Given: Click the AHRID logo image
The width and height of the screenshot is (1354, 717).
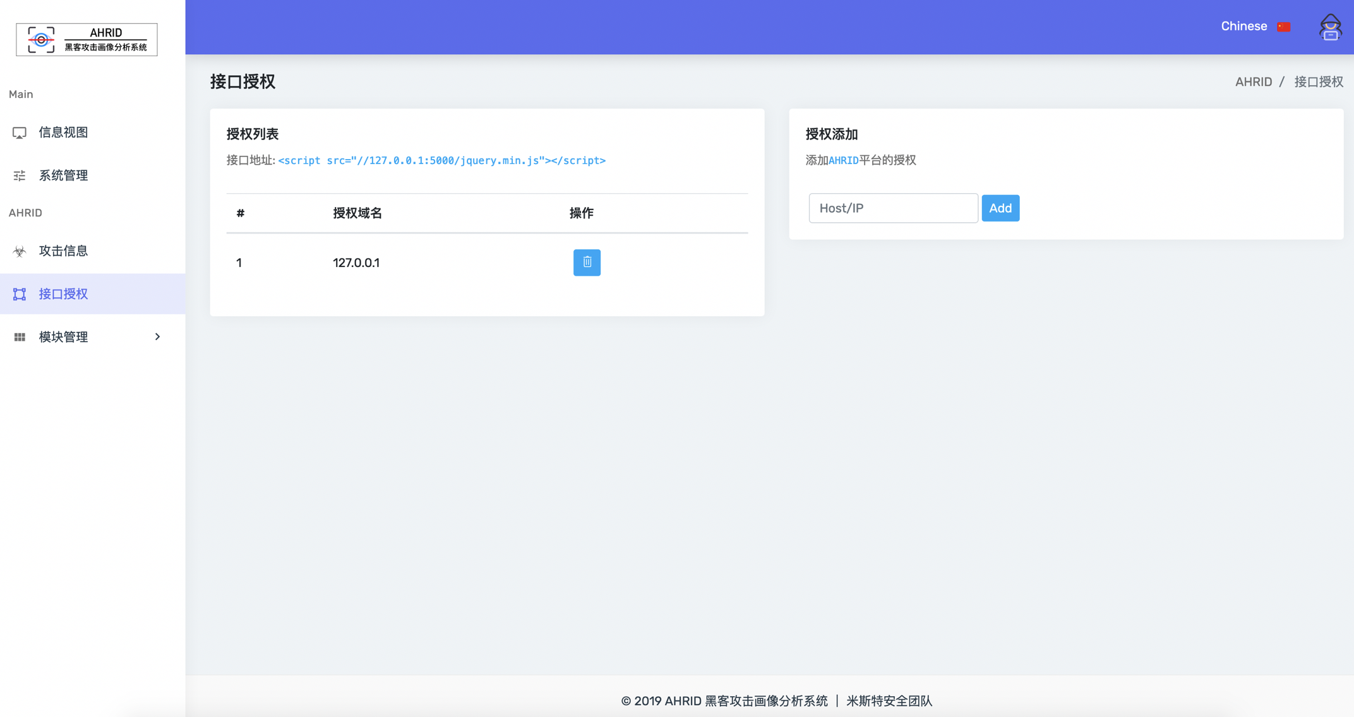Looking at the screenshot, I should point(87,40).
